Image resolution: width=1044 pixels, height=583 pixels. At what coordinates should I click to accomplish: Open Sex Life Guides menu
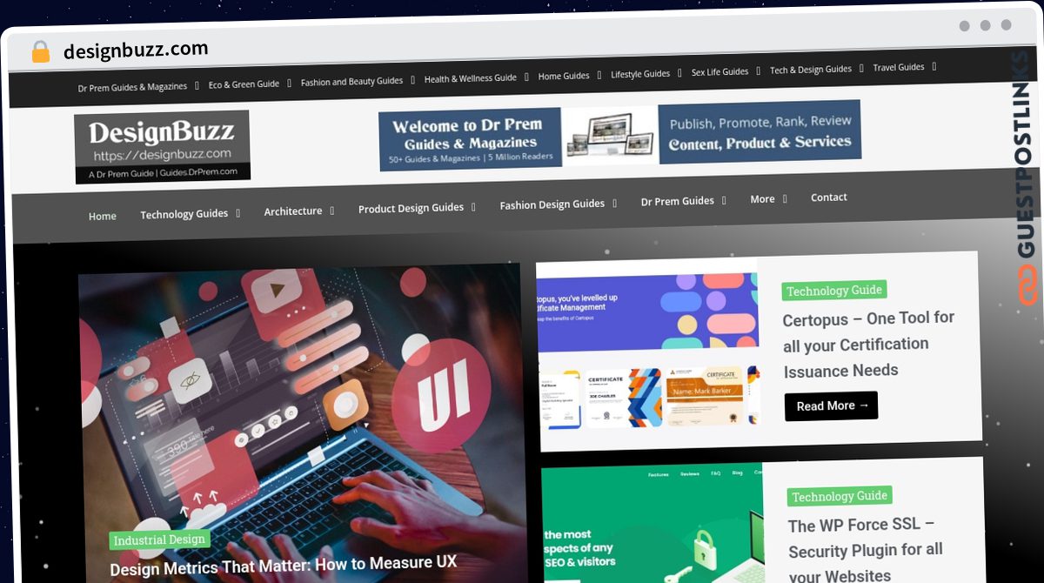point(719,71)
